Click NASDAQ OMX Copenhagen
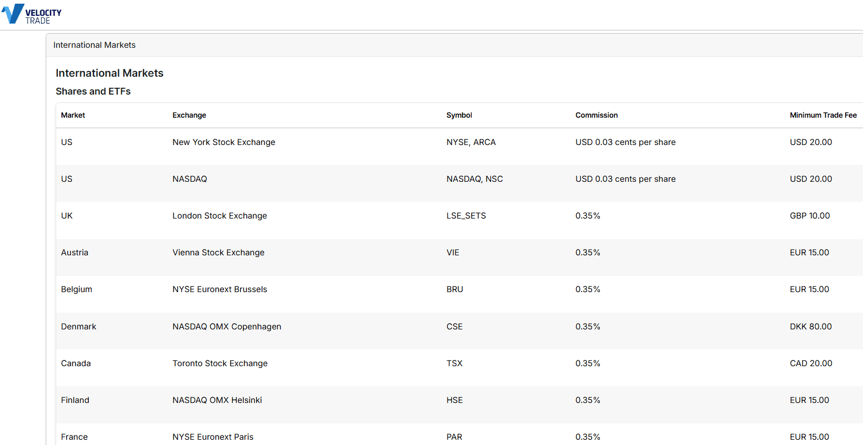This screenshot has height=445, width=863. tap(227, 327)
